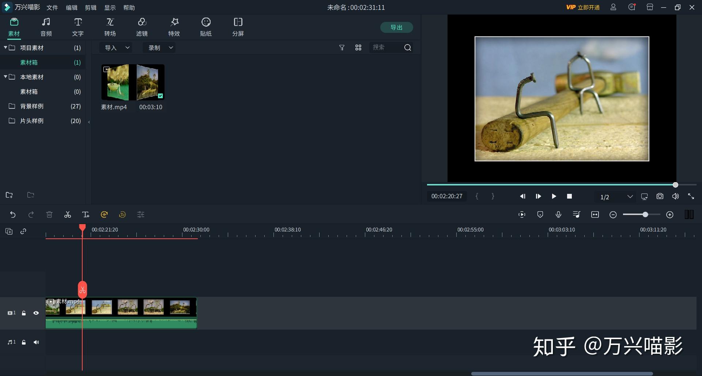Select 素材箱 under 本地素材
Image resolution: width=702 pixels, height=376 pixels.
coord(43,92)
